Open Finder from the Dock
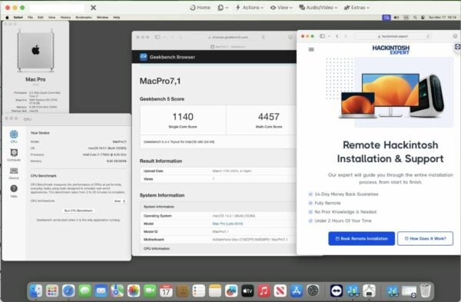 click(36, 290)
